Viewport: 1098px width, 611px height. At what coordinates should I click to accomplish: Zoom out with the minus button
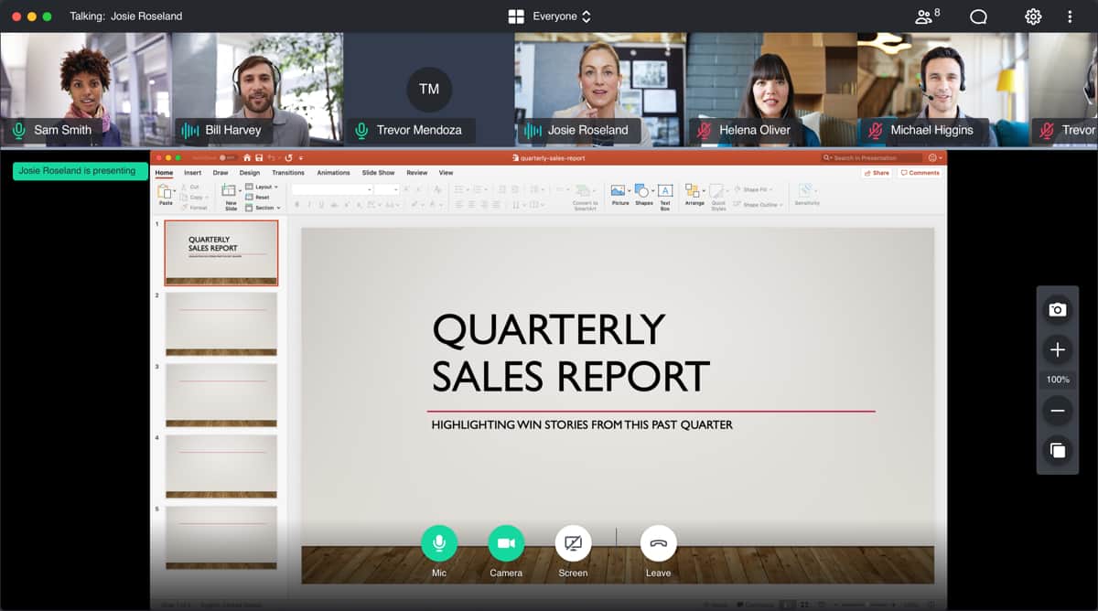pyautogui.click(x=1057, y=411)
